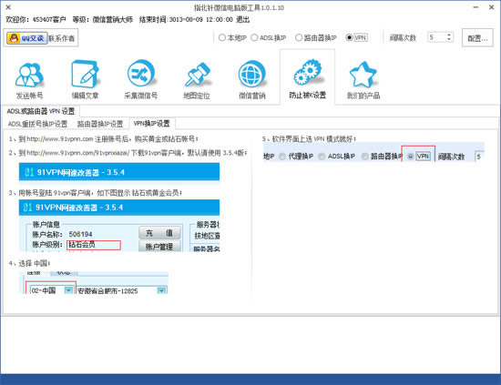Click the 账户信息 screenshot thumbnail
This screenshot has width=501, height=385.
pos(119,226)
